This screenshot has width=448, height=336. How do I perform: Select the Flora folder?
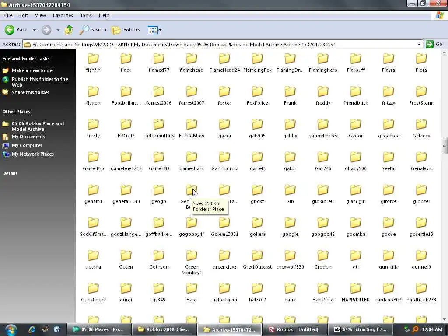point(421,63)
